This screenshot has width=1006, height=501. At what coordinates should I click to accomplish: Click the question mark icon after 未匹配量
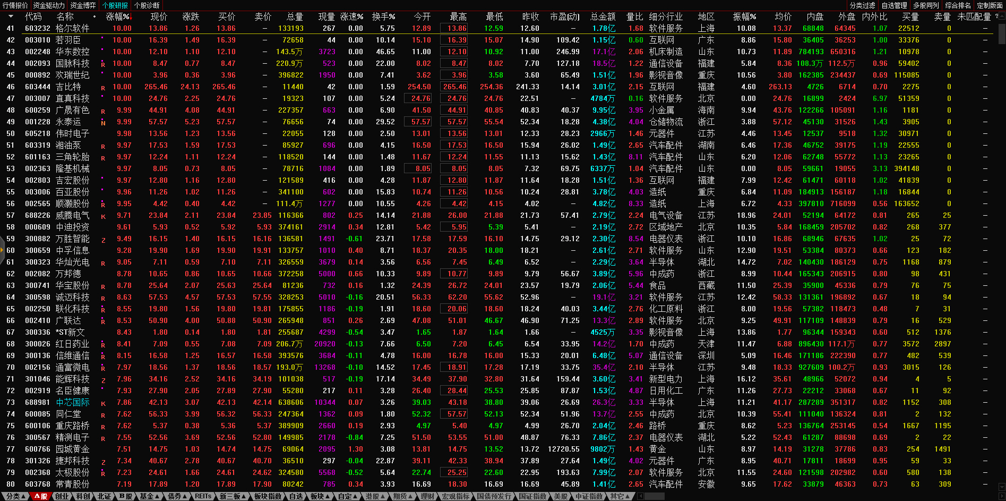point(996,16)
